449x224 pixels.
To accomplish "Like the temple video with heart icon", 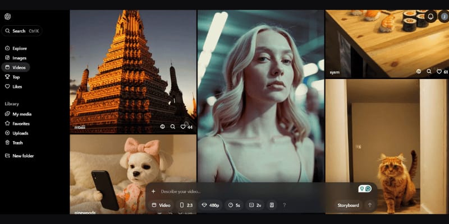I will (x=184, y=127).
